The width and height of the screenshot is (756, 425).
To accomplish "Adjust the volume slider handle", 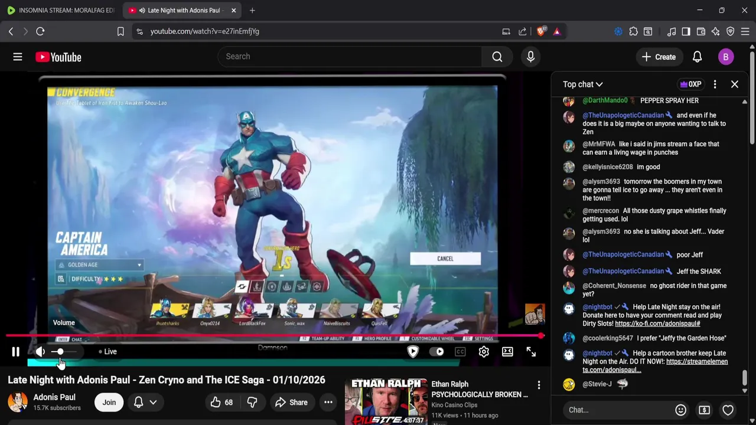I will pos(60,352).
